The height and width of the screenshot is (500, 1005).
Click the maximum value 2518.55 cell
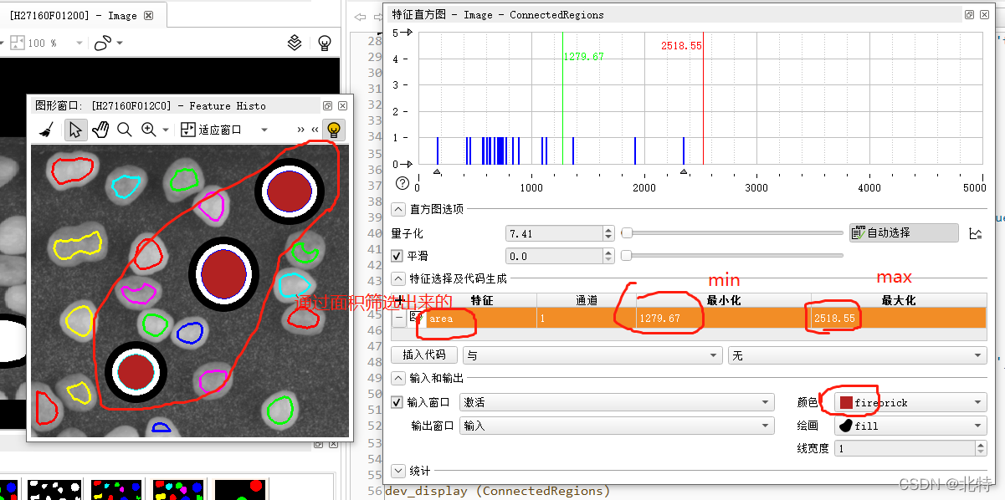[x=899, y=318]
